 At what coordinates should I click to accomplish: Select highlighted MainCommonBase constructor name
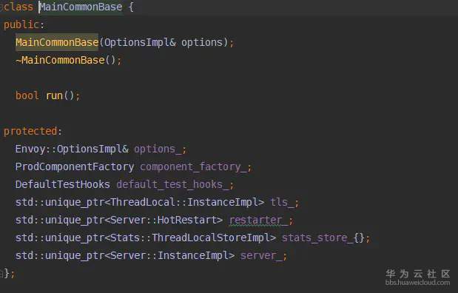tap(57, 42)
